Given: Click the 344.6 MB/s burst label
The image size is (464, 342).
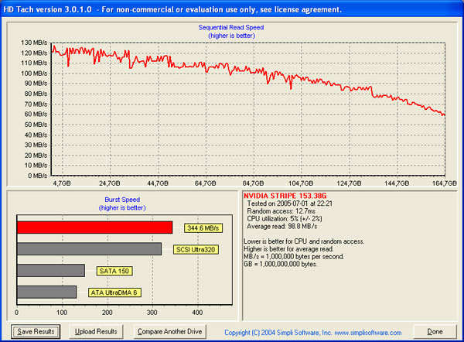Looking at the screenshot, I should (203, 228).
